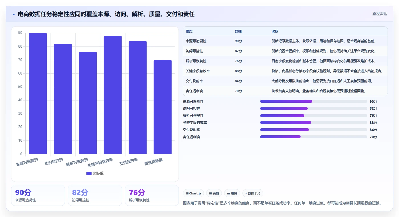Click the 交付及时率 progress bar

pos(314,130)
